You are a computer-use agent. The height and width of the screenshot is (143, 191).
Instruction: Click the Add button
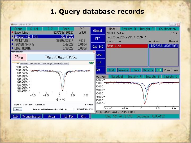111,70
